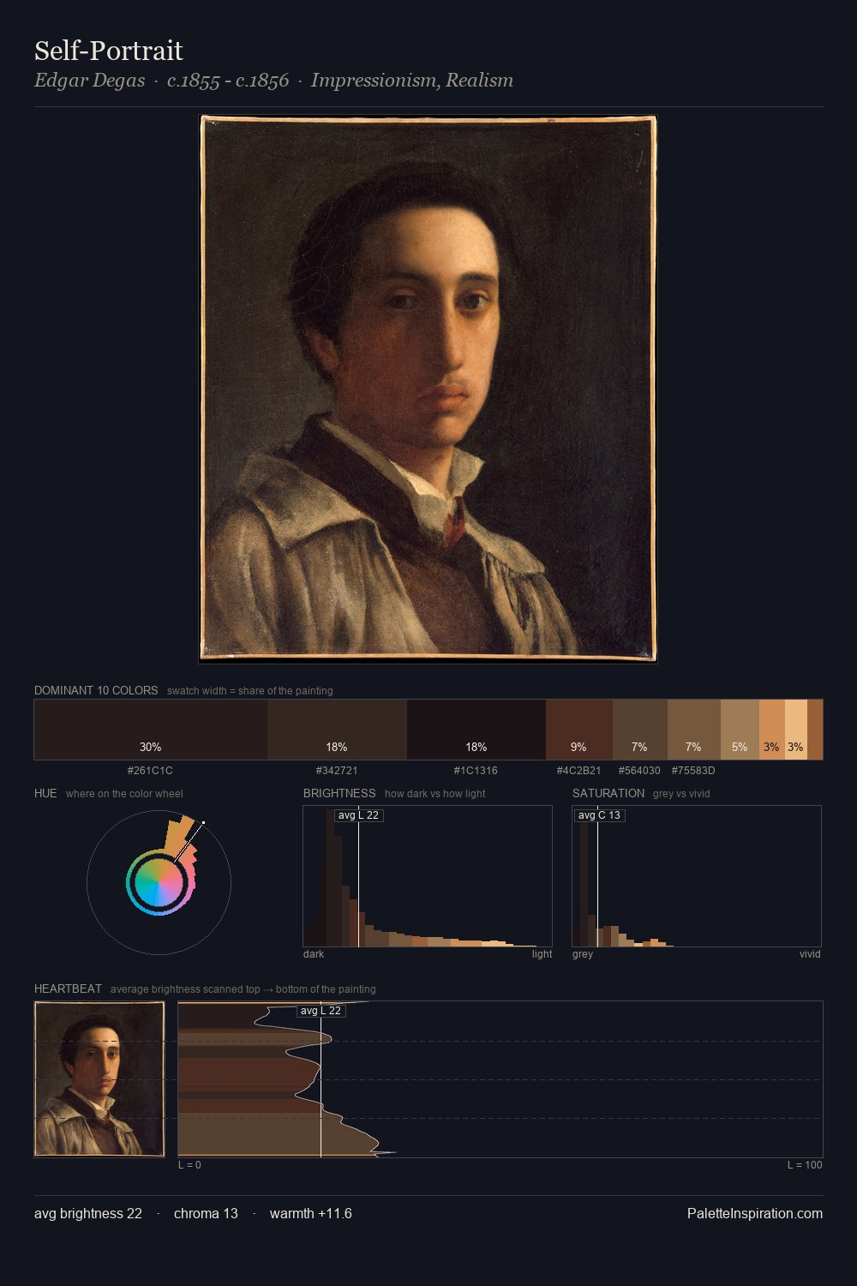Screen dimensions: 857x1286
Task: Click the HUE section heading
Action: coord(45,793)
